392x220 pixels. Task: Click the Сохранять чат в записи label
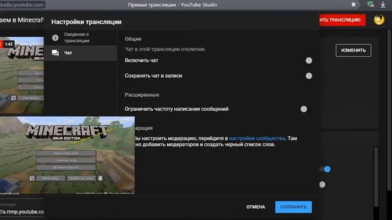(x=153, y=76)
